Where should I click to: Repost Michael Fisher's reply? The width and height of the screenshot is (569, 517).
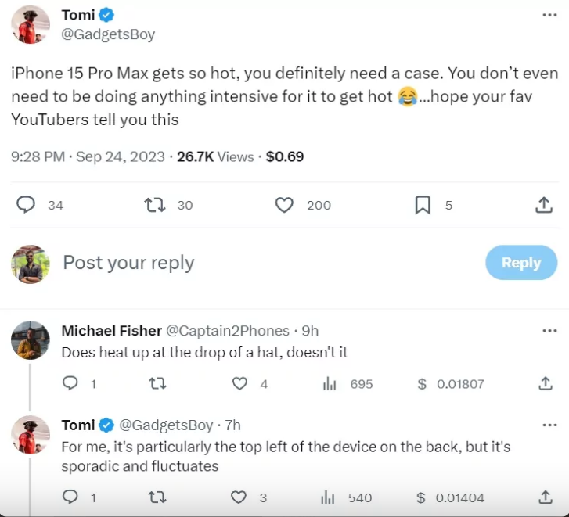tap(156, 384)
